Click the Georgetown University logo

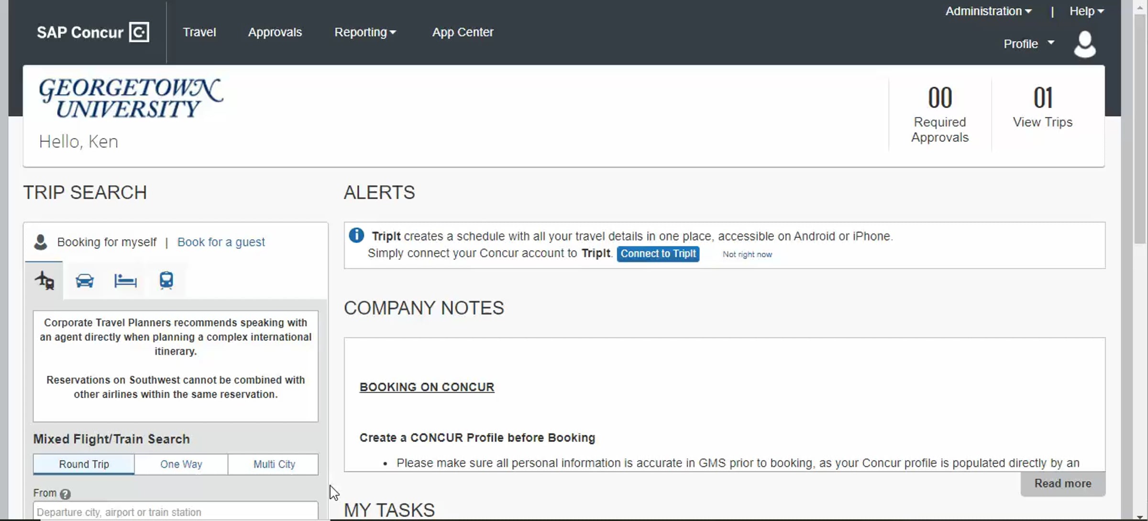(x=131, y=98)
